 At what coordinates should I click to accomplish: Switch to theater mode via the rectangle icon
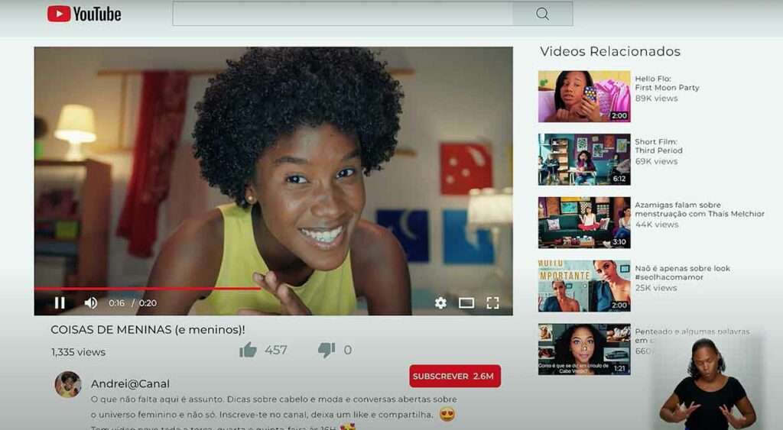466,302
